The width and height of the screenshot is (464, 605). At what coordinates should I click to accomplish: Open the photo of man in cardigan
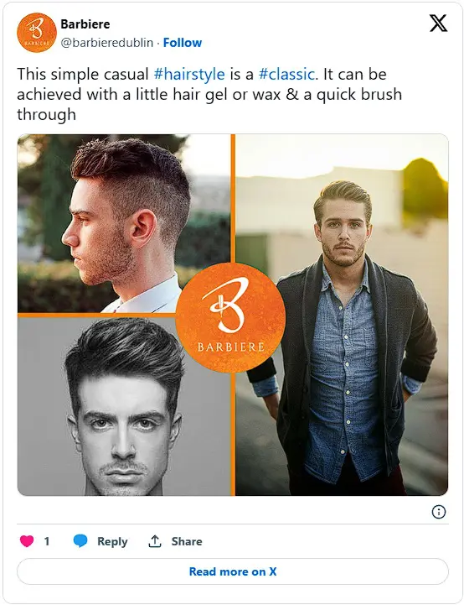tap(342, 315)
